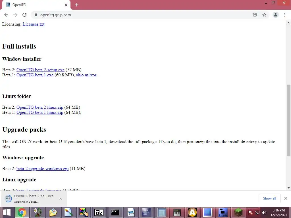View site info via lock icon

pyautogui.click(x=36, y=15)
